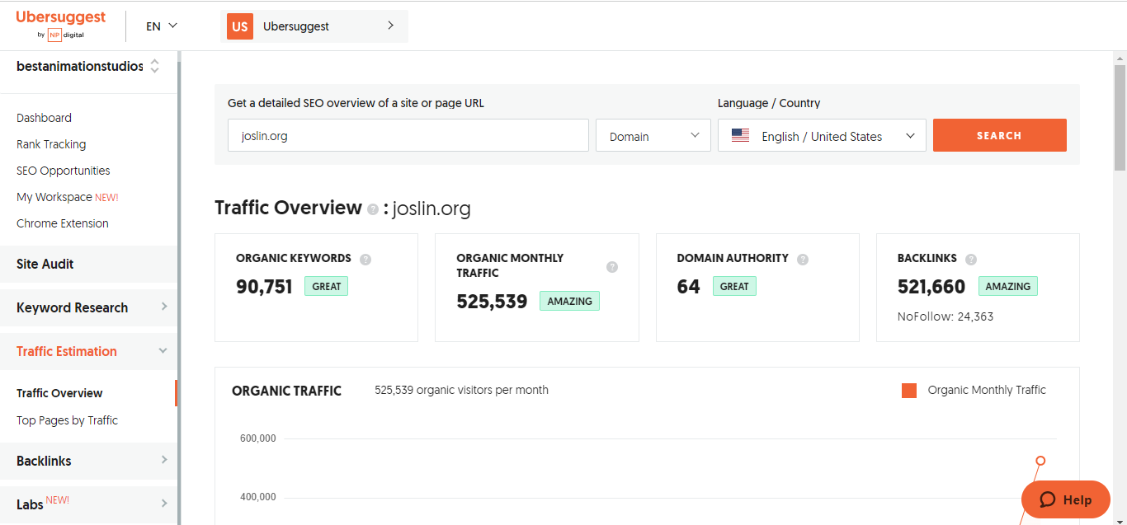Screen dimensions: 1127x525
Task: Click GREAT badge beside Domain Authority 64
Action: 734,286
